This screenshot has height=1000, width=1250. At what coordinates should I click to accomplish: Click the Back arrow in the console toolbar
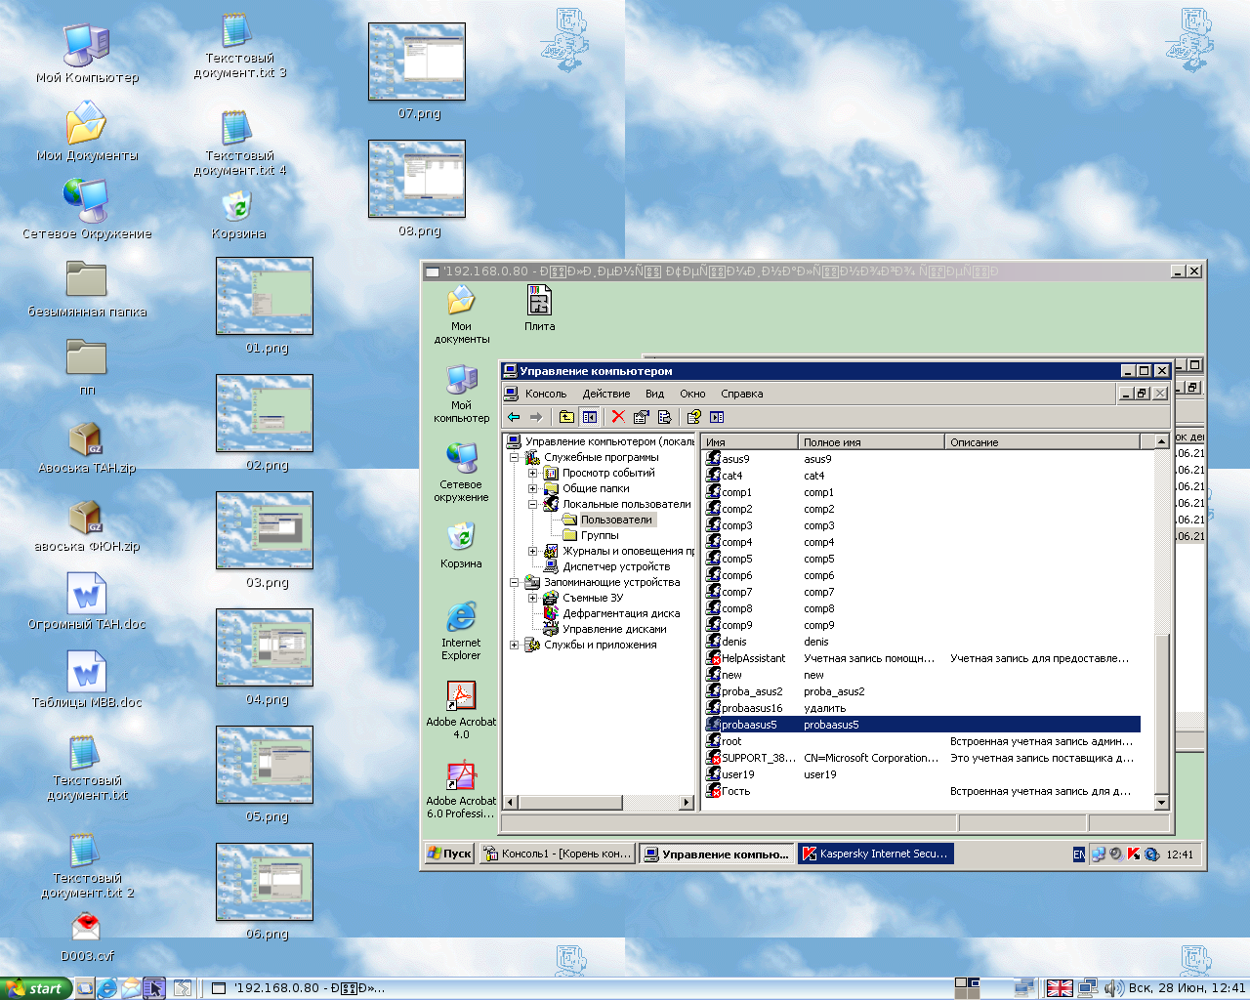(x=514, y=417)
